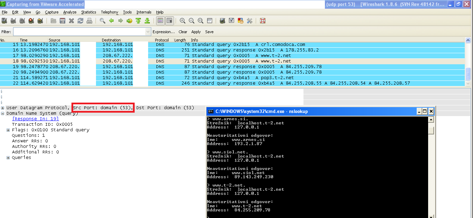
Task: Toggle Colorize Packet List button
Action: (x=160, y=21)
